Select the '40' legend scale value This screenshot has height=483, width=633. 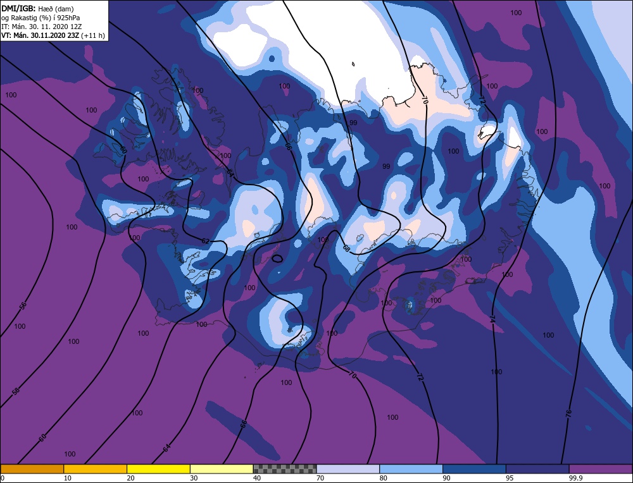click(257, 478)
